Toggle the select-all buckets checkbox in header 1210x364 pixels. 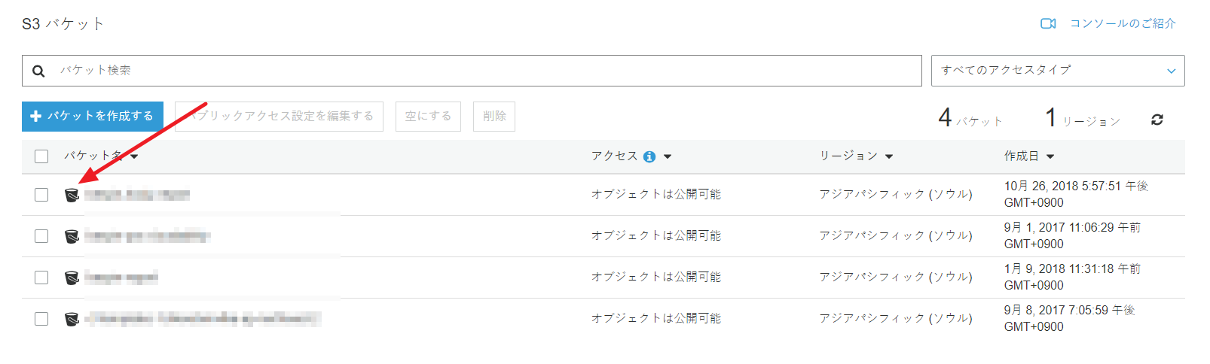(41, 156)
